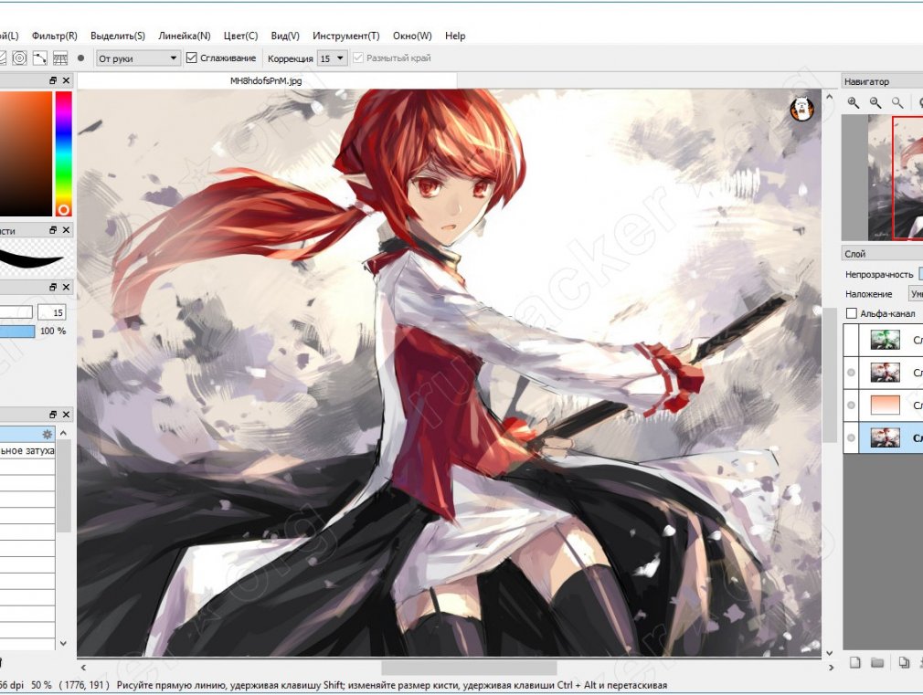This screenshot has width=923, height=695.
Task: Select the highlighted brush row in list
Action: tap(27, 435)
